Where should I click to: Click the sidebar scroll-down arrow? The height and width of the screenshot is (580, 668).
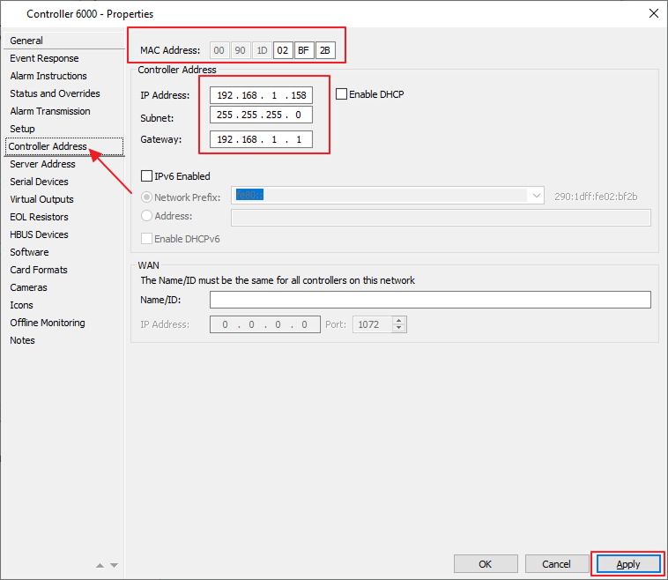[x=114, y=565]
